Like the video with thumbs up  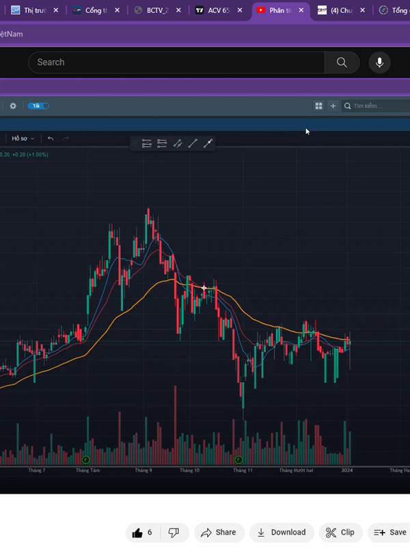(x=142, y=532)
